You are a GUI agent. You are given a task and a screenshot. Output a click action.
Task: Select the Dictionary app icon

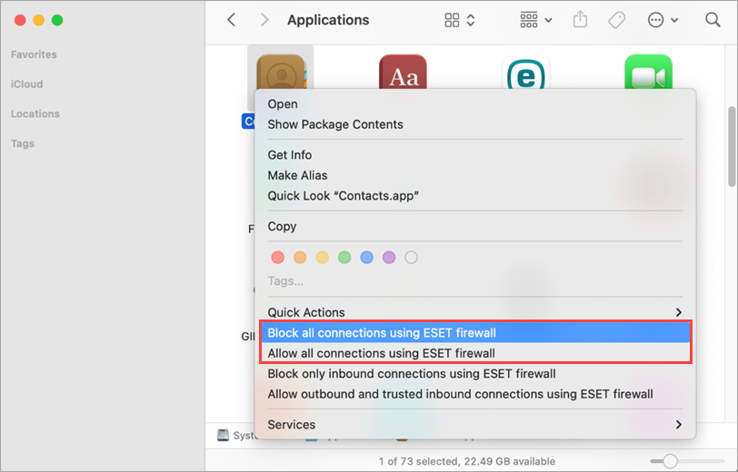[x=403, y=72]
